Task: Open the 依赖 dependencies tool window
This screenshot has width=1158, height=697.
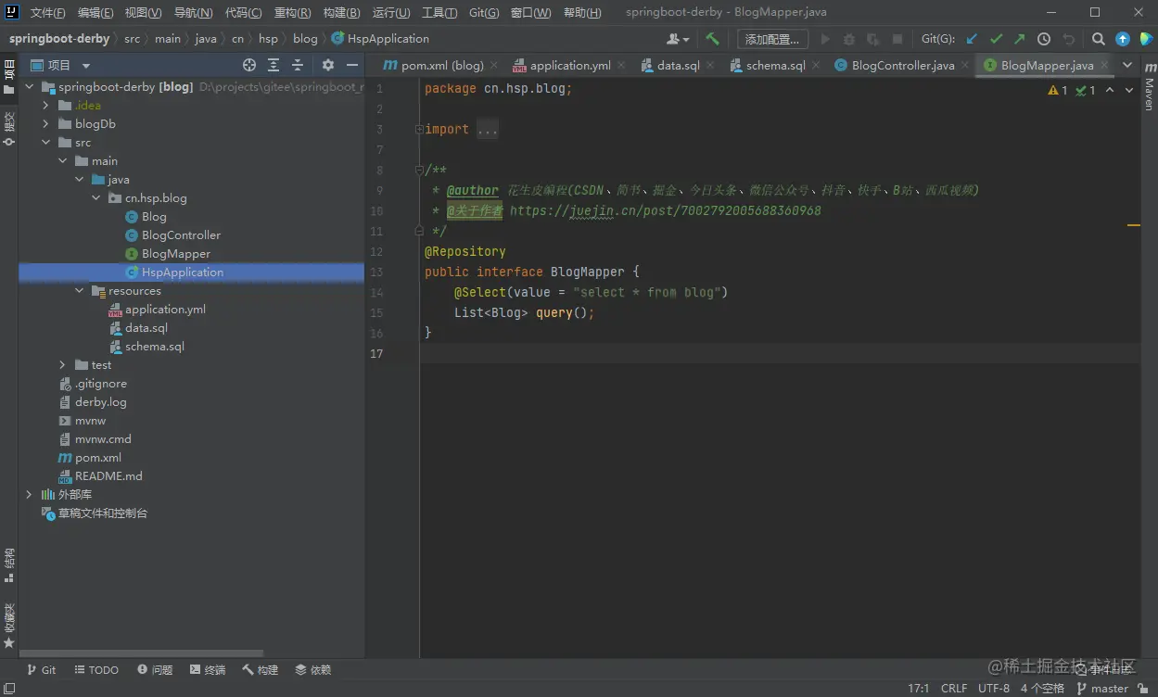Action: (x=313, y=670)
